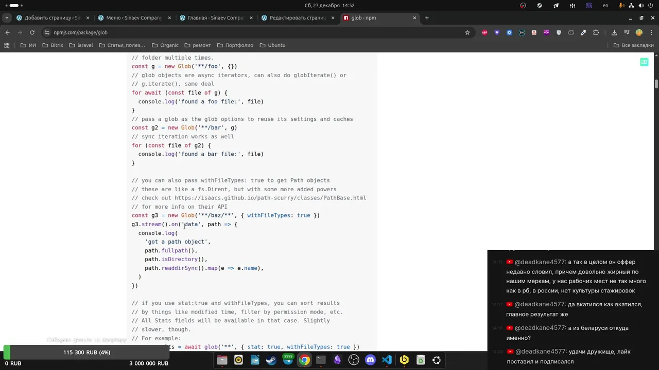Viewport: 659px width, 370px height.
Task: Open Ubuntu show applications icon
Action: [437, 360]
